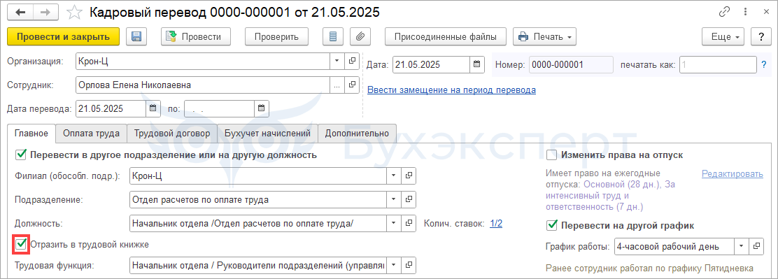Open help with the question mark button
Viewport: 778px width, 279px height.
tap(761, 36)
